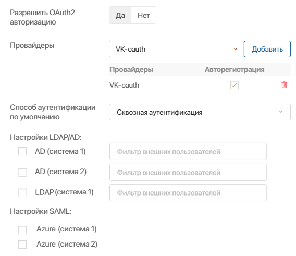Delete the VK-oauth provider with trash icon

click(284, 85)
